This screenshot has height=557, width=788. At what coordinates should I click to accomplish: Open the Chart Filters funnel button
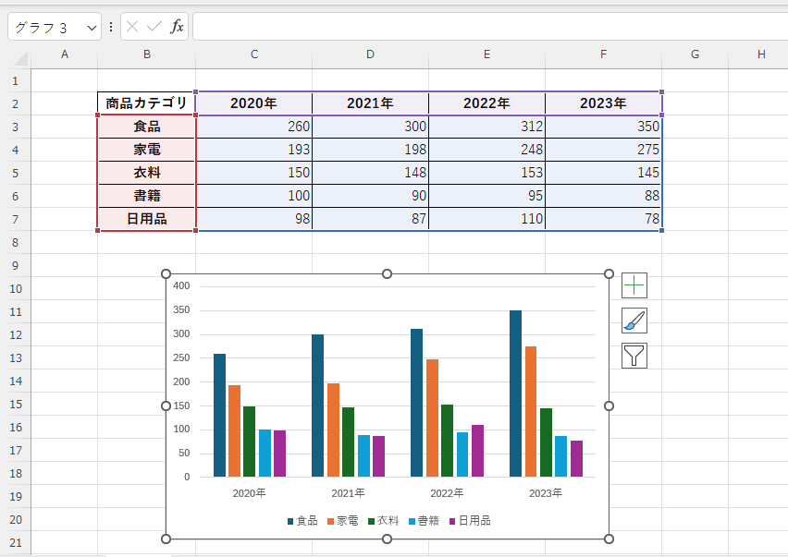click(634, 356)
